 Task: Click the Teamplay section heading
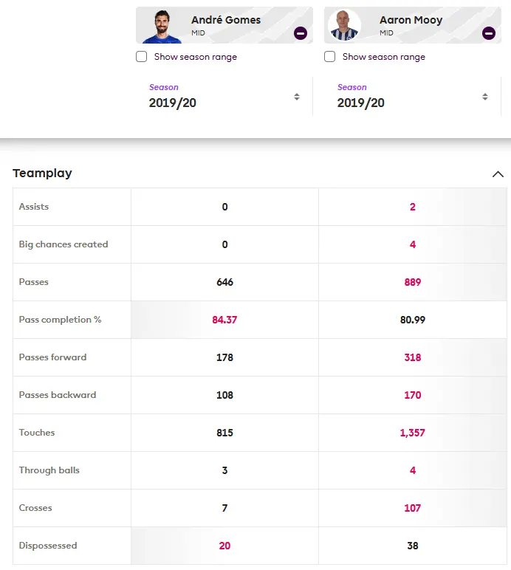pyautogui.click(x=42, y=174)
